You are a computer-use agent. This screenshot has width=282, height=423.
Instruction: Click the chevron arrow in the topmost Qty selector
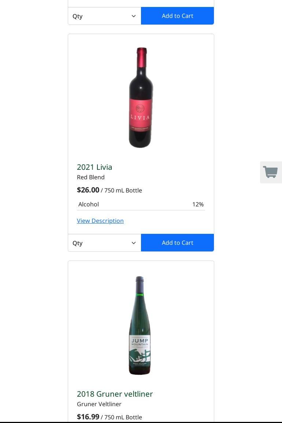click(x=134, y=16)
